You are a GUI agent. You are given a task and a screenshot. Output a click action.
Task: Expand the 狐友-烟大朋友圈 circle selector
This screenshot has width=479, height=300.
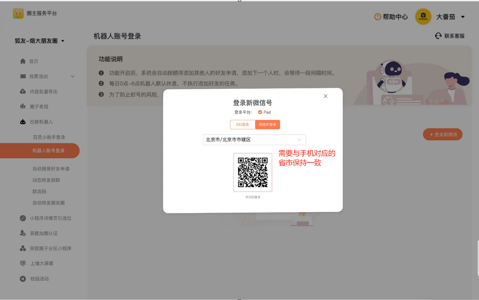coord(39,41)
